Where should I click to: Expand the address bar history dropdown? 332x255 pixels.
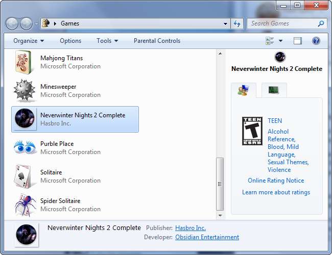coord(226,23)
